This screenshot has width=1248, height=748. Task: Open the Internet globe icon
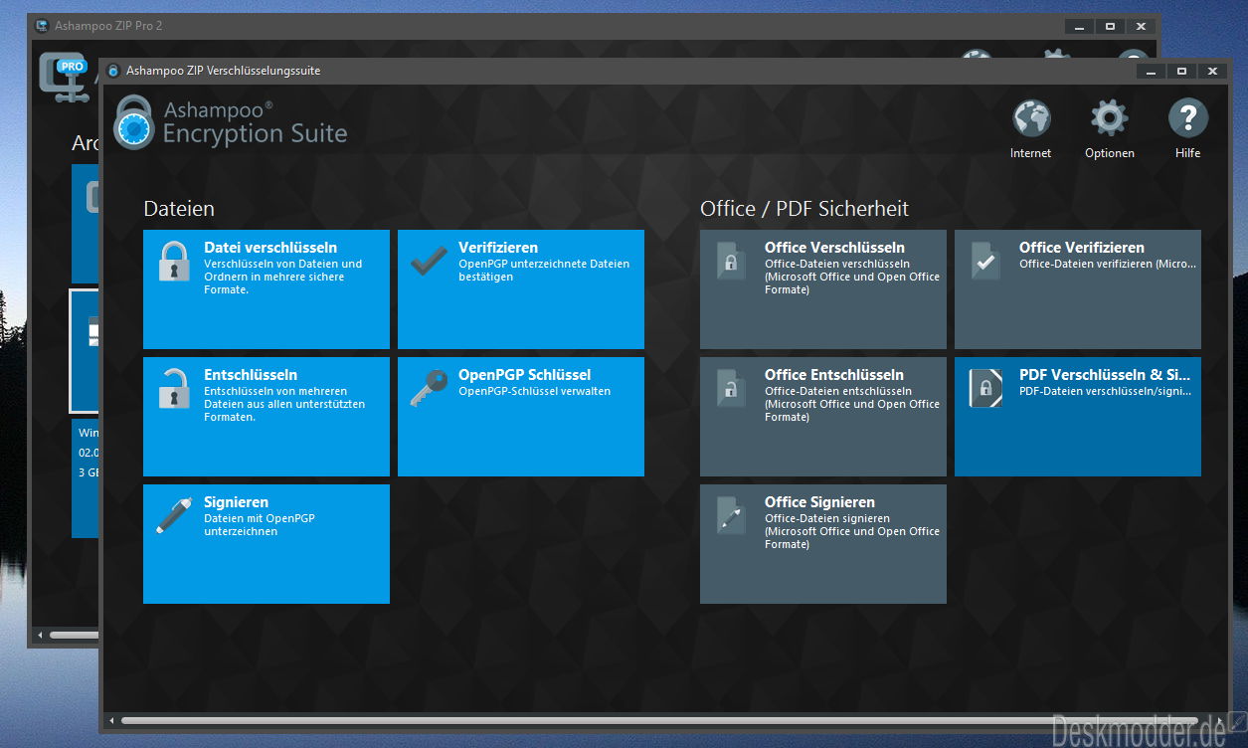pos(1031,118)
